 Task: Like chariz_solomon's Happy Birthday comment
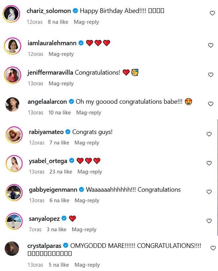(212, 13)
